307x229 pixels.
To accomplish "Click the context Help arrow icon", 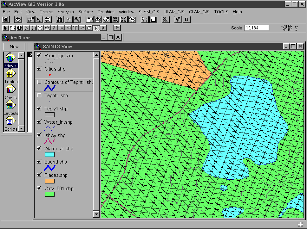I will [x=178, y=20].
